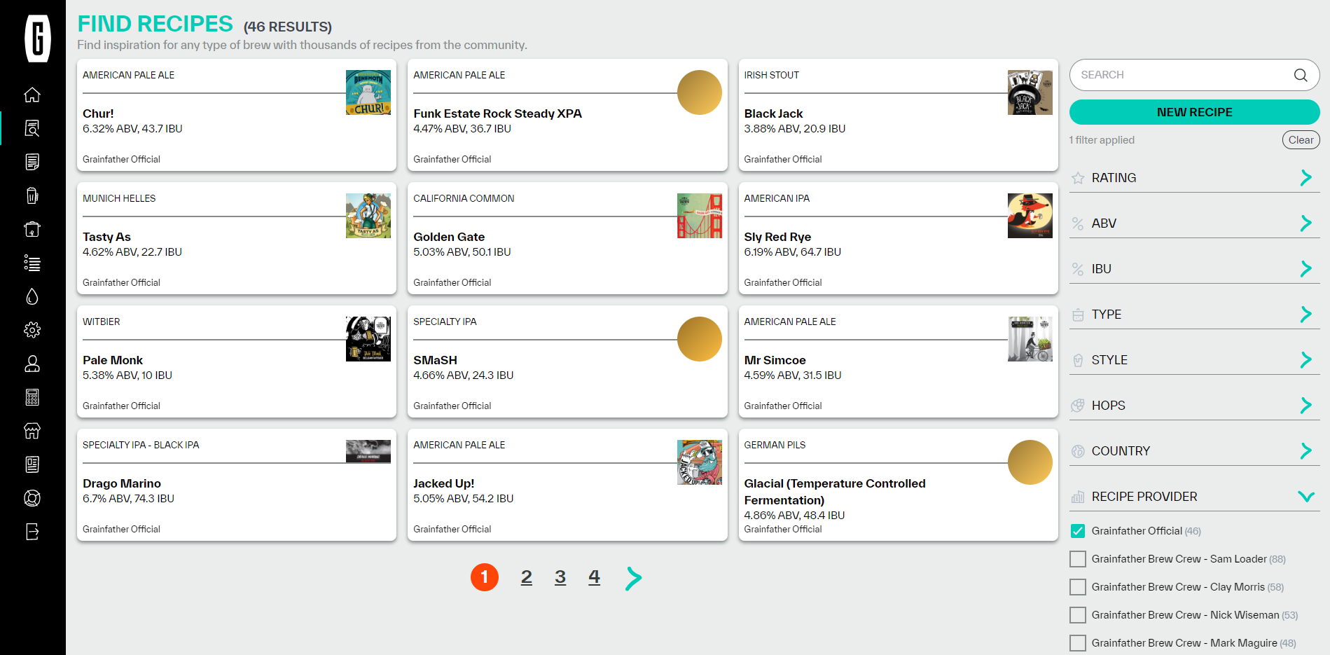Click the Grainfather logo in sidebar
The width and height of the screenshot is (1330, 655).
38,39
